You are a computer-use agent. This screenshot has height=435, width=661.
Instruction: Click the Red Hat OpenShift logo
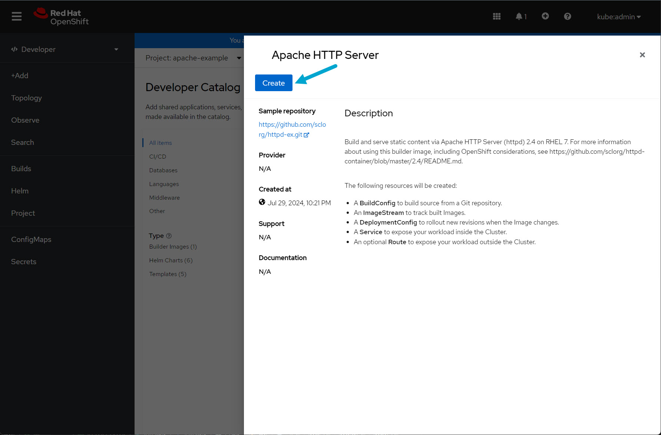pyautogui.click(x=61, y=17)
